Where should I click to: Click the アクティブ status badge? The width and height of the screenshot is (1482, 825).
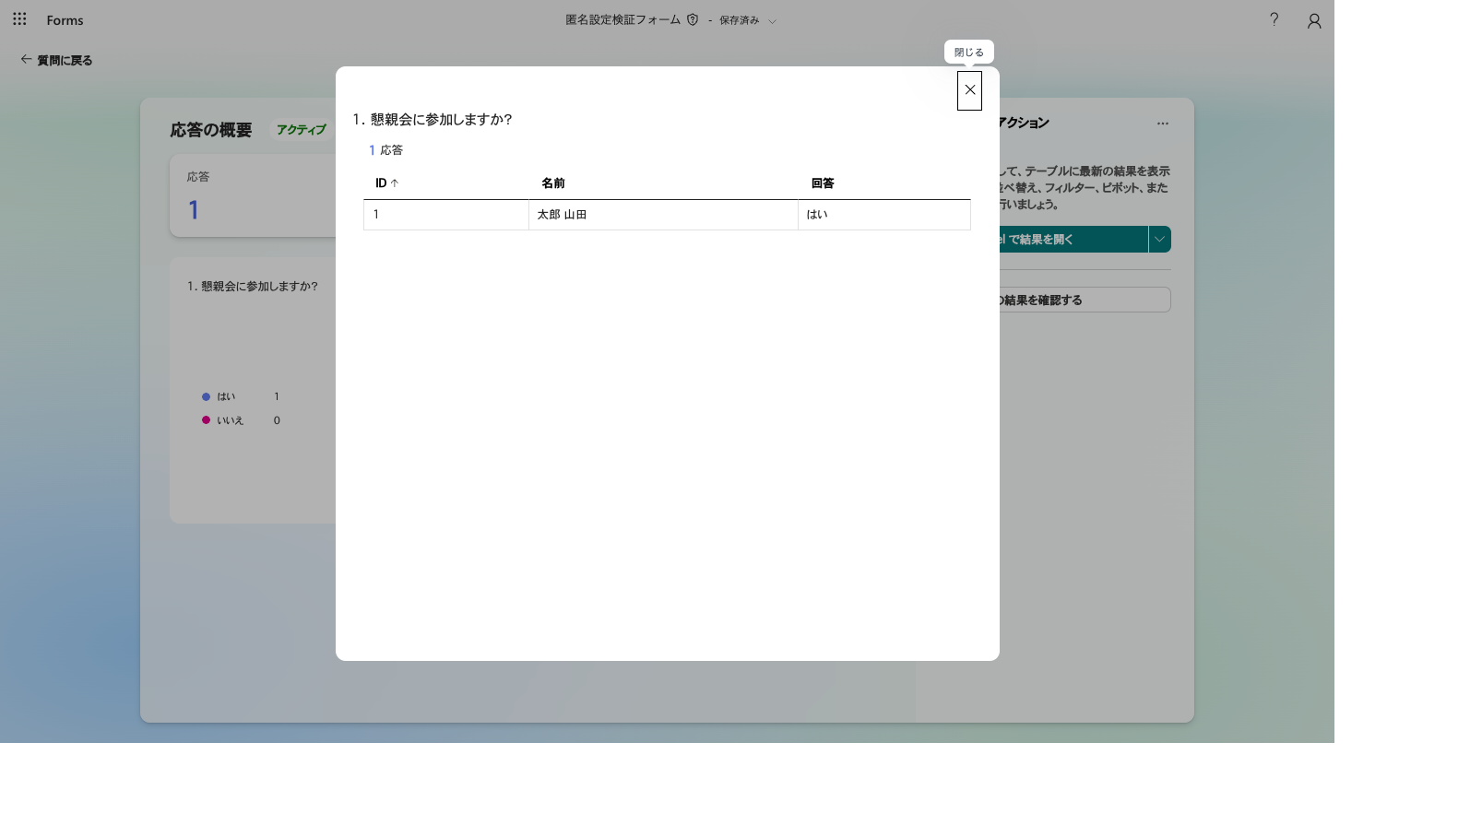(301, 130)
